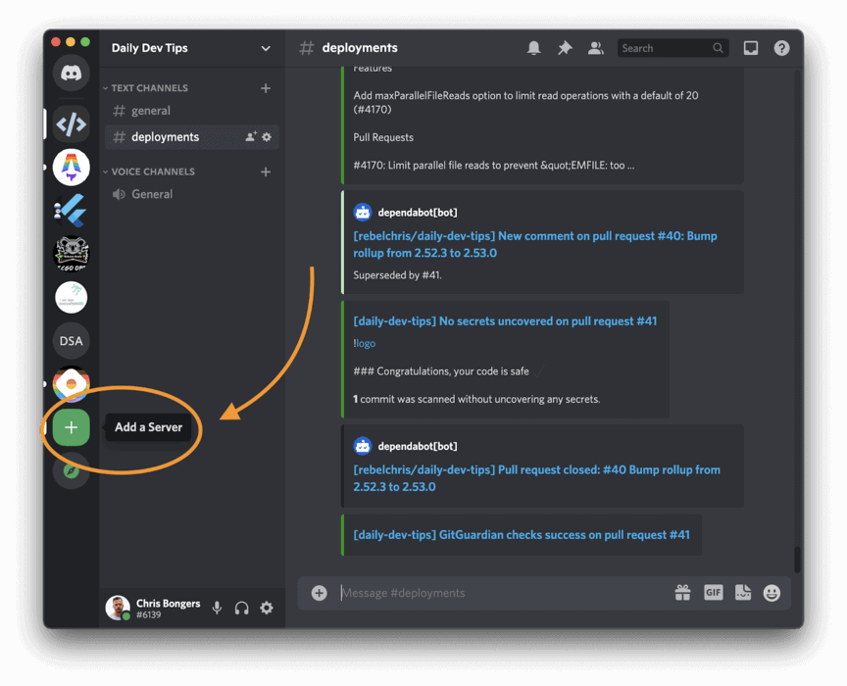Open the Help question mark icon

click(x=781, y=48)
